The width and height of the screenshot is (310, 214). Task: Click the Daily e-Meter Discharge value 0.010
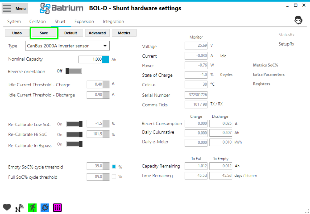tap(221, 142)
